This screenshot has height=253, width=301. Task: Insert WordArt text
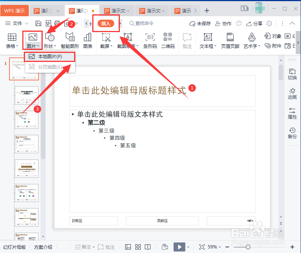click(252, 41)
